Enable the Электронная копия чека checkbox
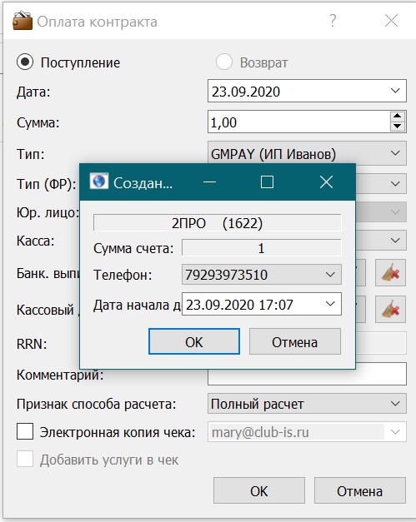 pos(25,431)
